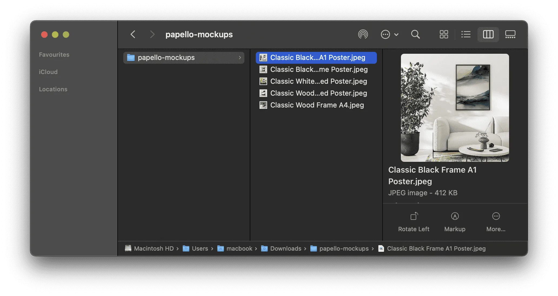Expand the papello-mockups folder column chevron
Viewport: 558px width, 296px height.
tap(240, 58)
